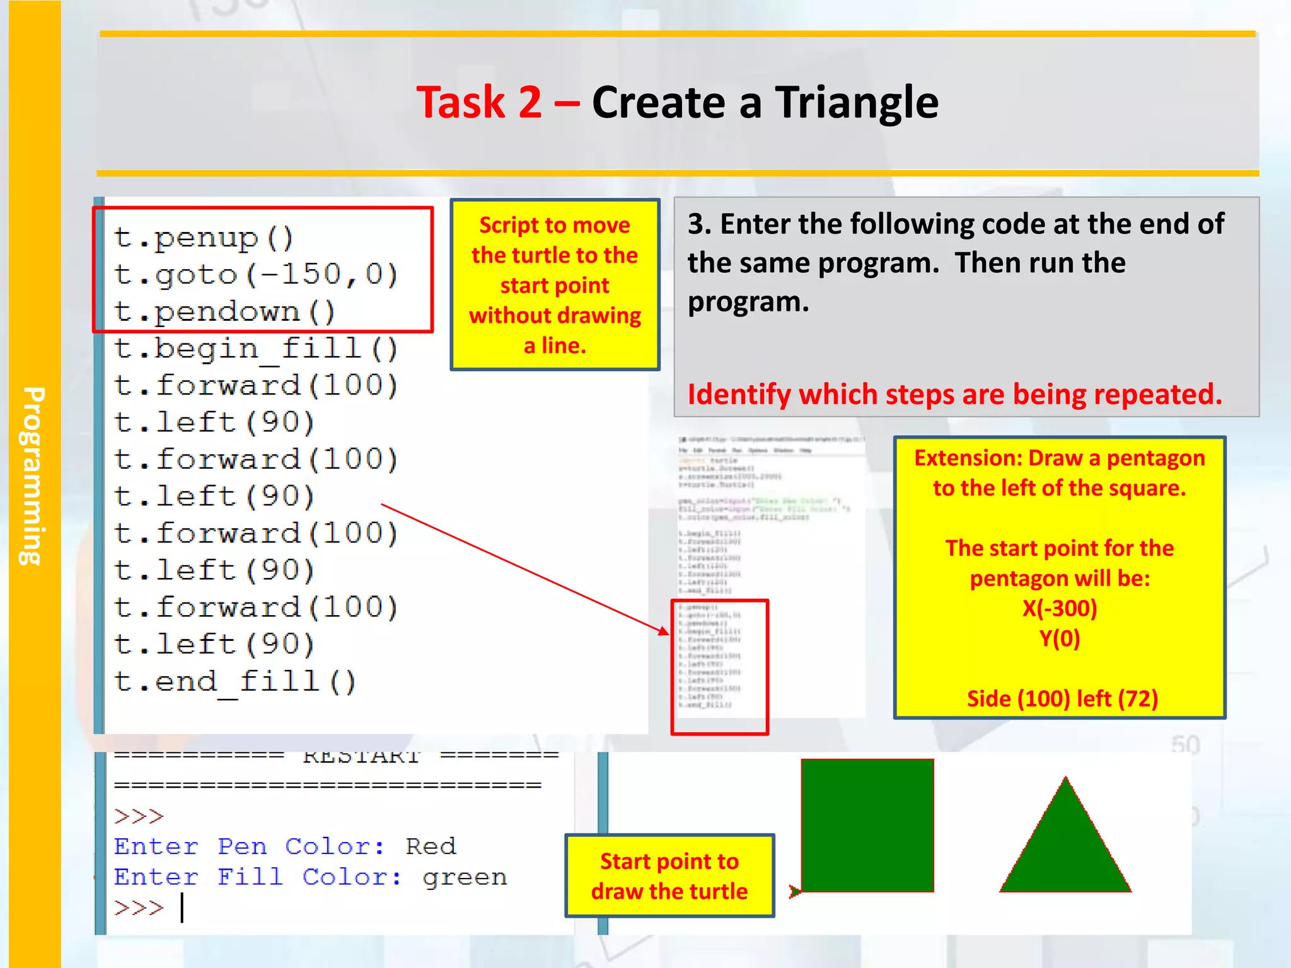Click the t.penup() code line
This screenshot has width=1291, height=968.
pos(204,238)
